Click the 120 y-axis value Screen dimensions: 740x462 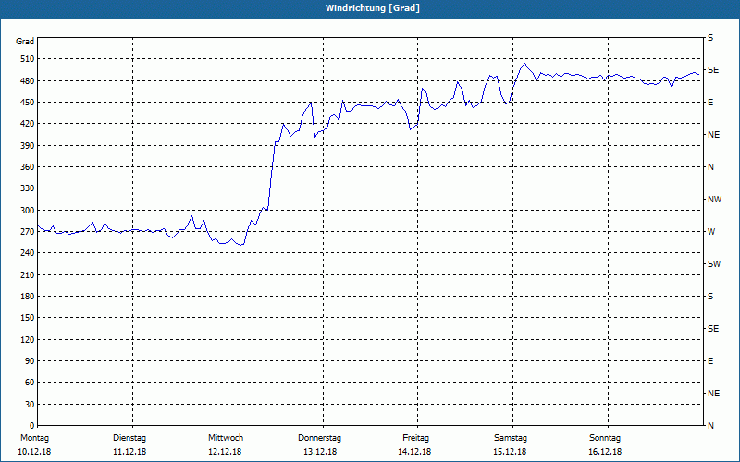click(28, 339)
